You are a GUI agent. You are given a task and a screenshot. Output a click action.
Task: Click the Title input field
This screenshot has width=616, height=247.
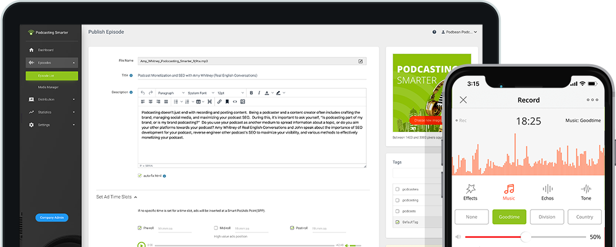point(252,75)
